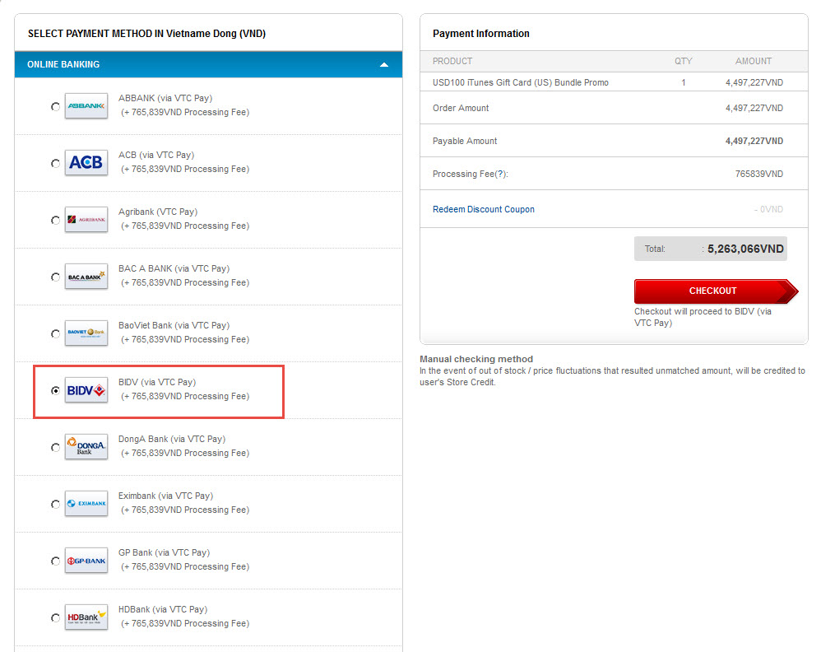
Task: Click the HDBank logo icon
Action: click(86, 617)
